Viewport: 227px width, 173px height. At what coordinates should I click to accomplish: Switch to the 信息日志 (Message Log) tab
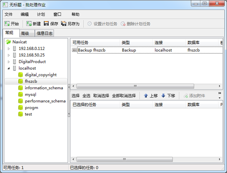coord(45,34)
